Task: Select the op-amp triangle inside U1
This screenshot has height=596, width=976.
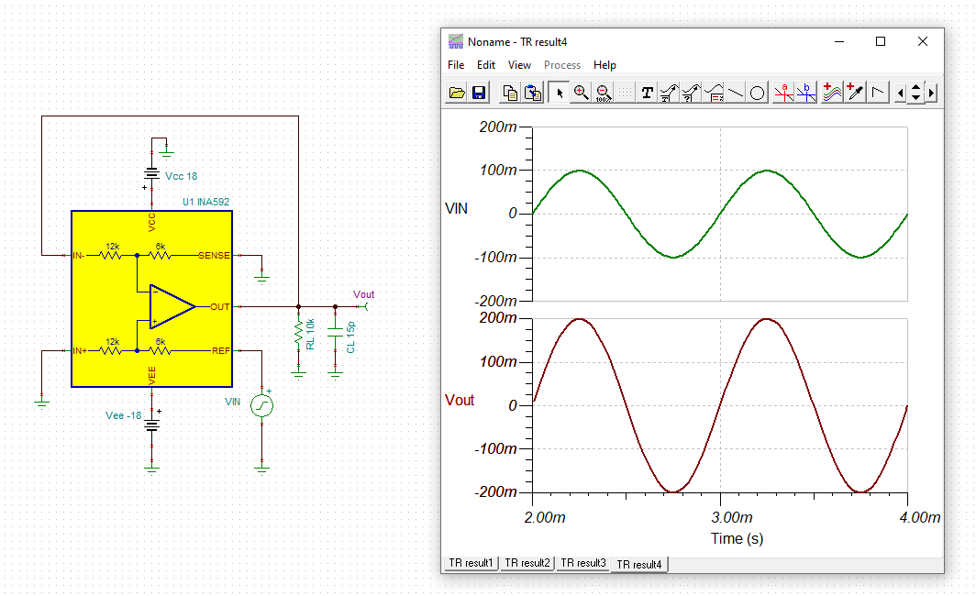Action: click(x=172, y=306)
